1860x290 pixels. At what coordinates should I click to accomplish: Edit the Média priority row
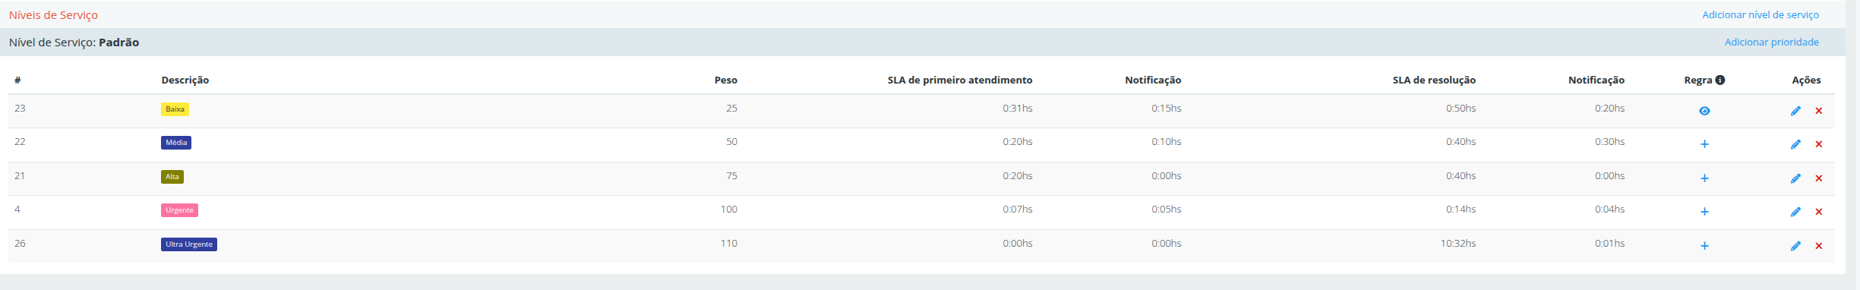tap(1795, 144)
